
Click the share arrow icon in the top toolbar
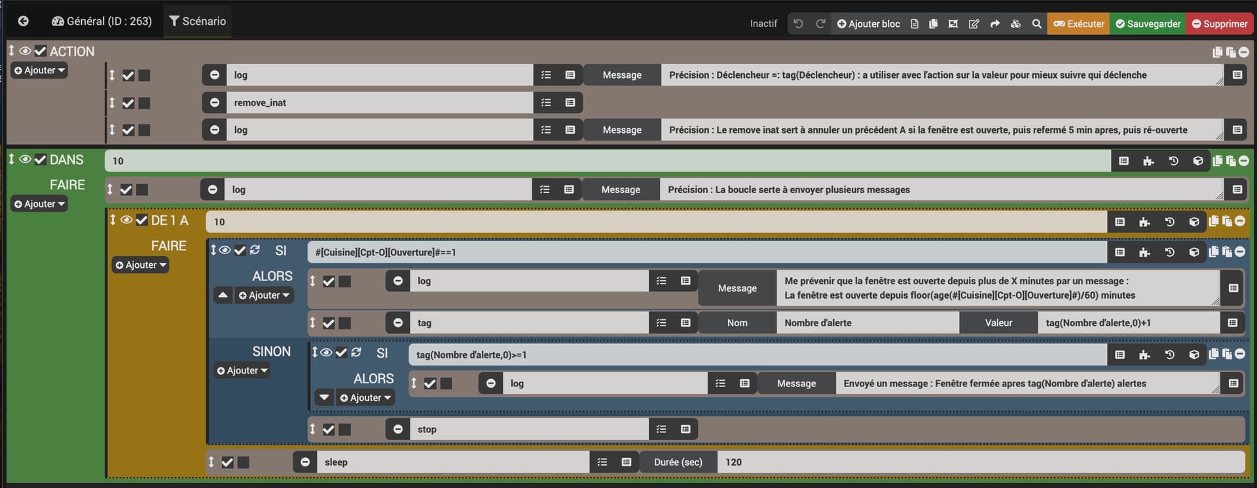click(x=995, y=24)
